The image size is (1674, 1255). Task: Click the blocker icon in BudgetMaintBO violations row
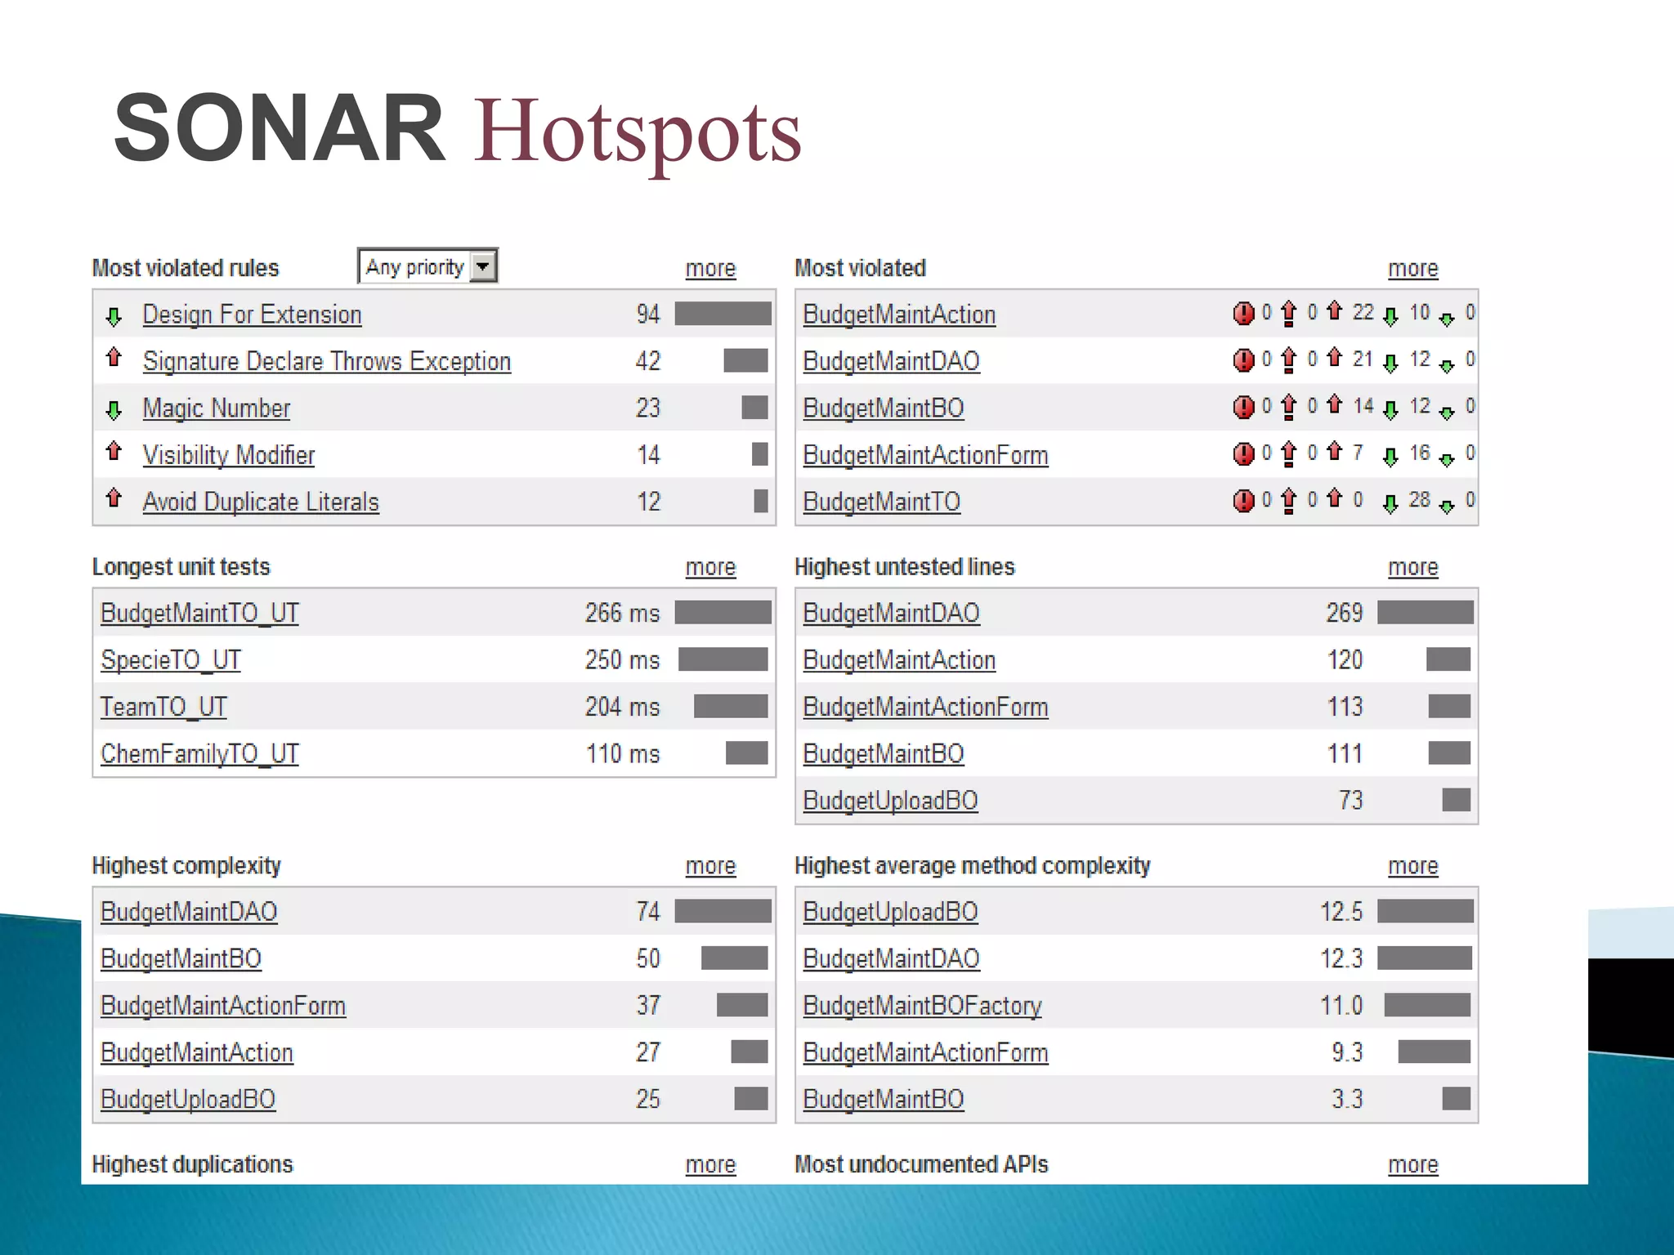click(x=1243, y=407)
